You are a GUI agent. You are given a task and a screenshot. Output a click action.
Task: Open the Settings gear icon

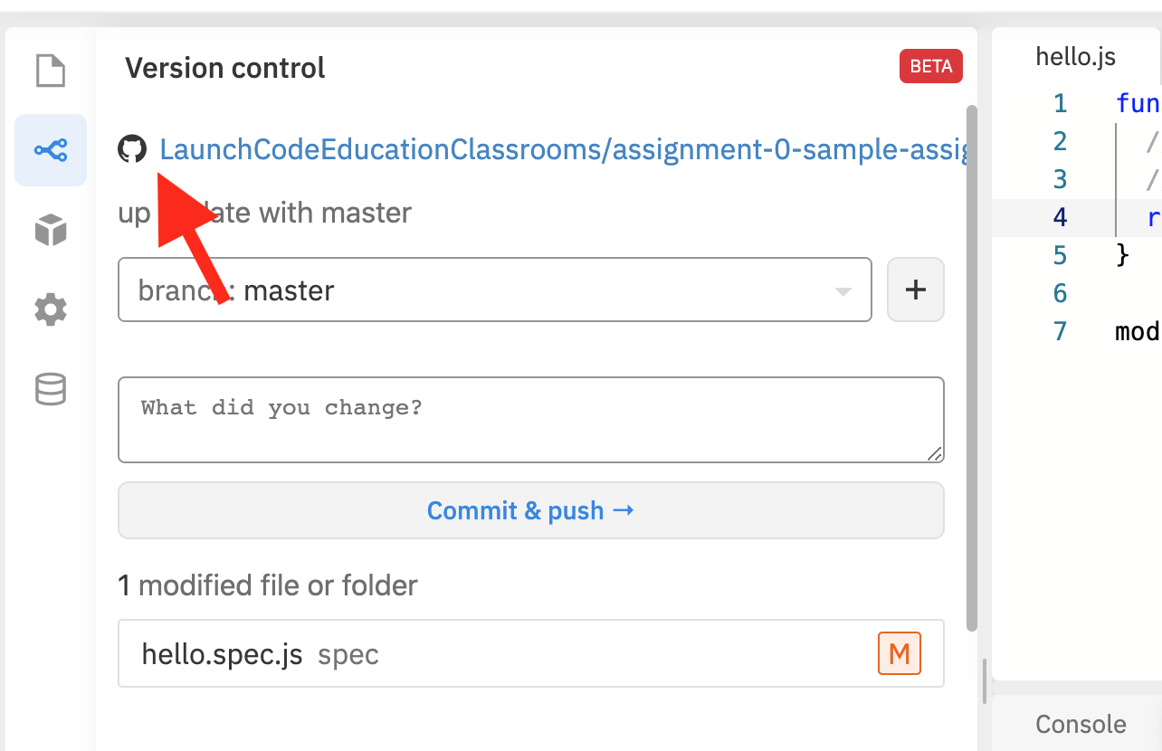click(x=51, y=310)
